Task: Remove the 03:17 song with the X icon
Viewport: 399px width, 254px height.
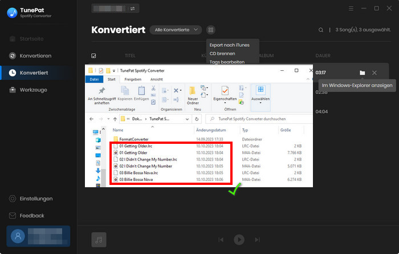Action: 374,73
